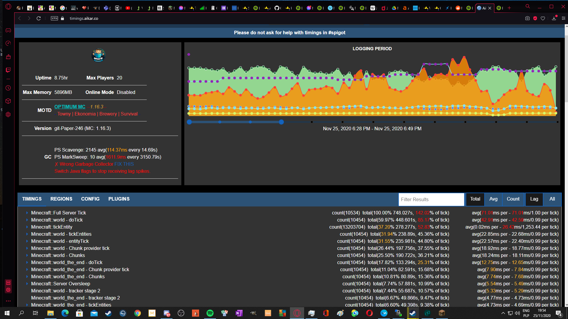Image resolution: width=568 pixels, height=319 pixels.
Task: Expand the Minecraft::tickEntity row
Action: pyautogui.click(x=27, y=227)
